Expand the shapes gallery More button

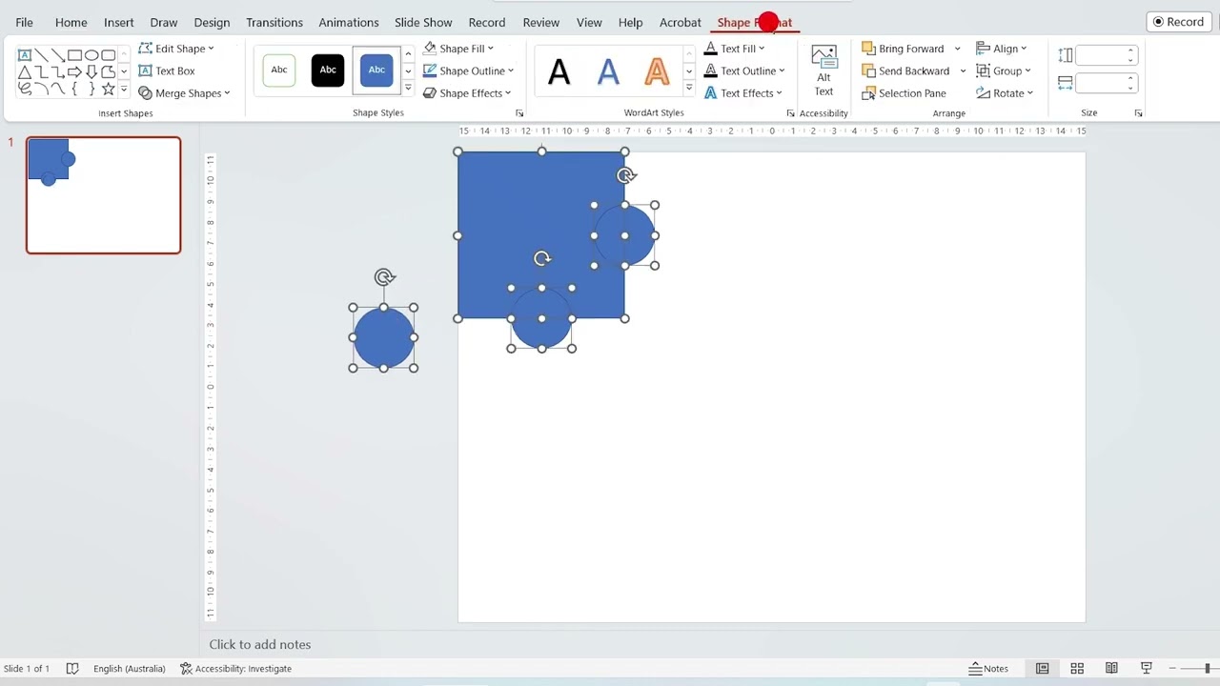pos(124,89)
